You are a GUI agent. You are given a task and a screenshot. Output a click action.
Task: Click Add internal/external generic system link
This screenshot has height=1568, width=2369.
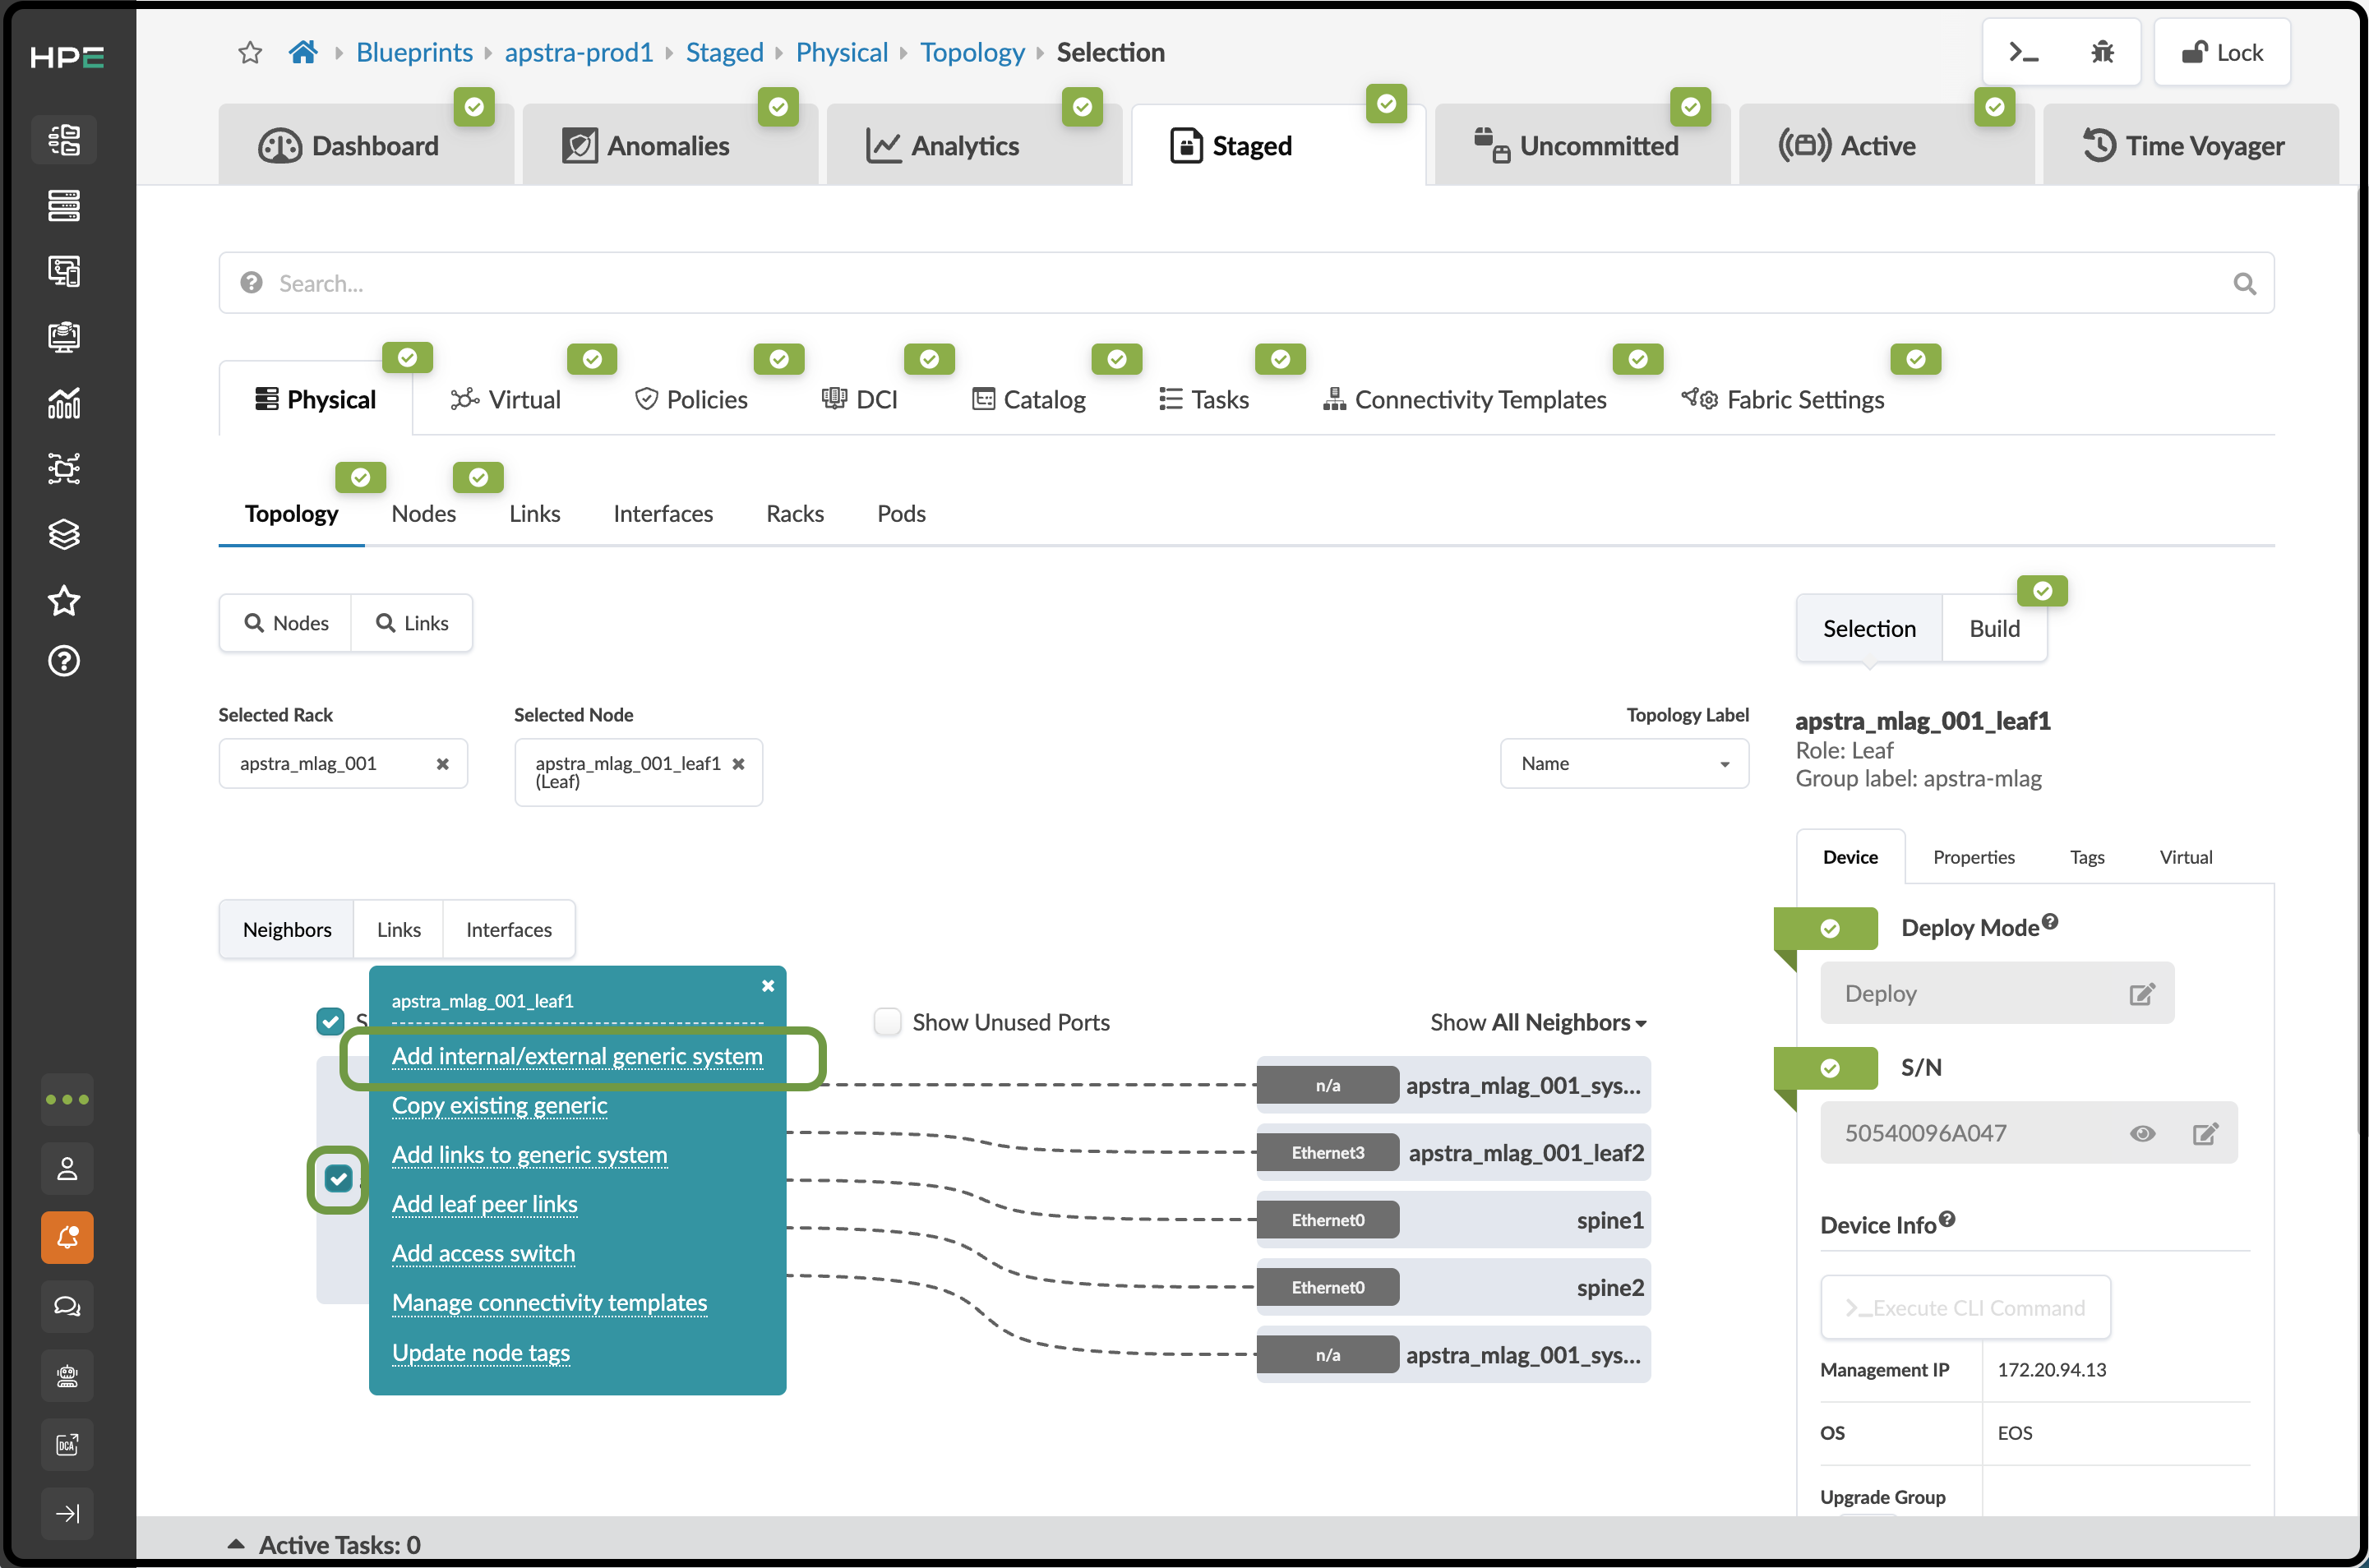[x=577, y=1056]
